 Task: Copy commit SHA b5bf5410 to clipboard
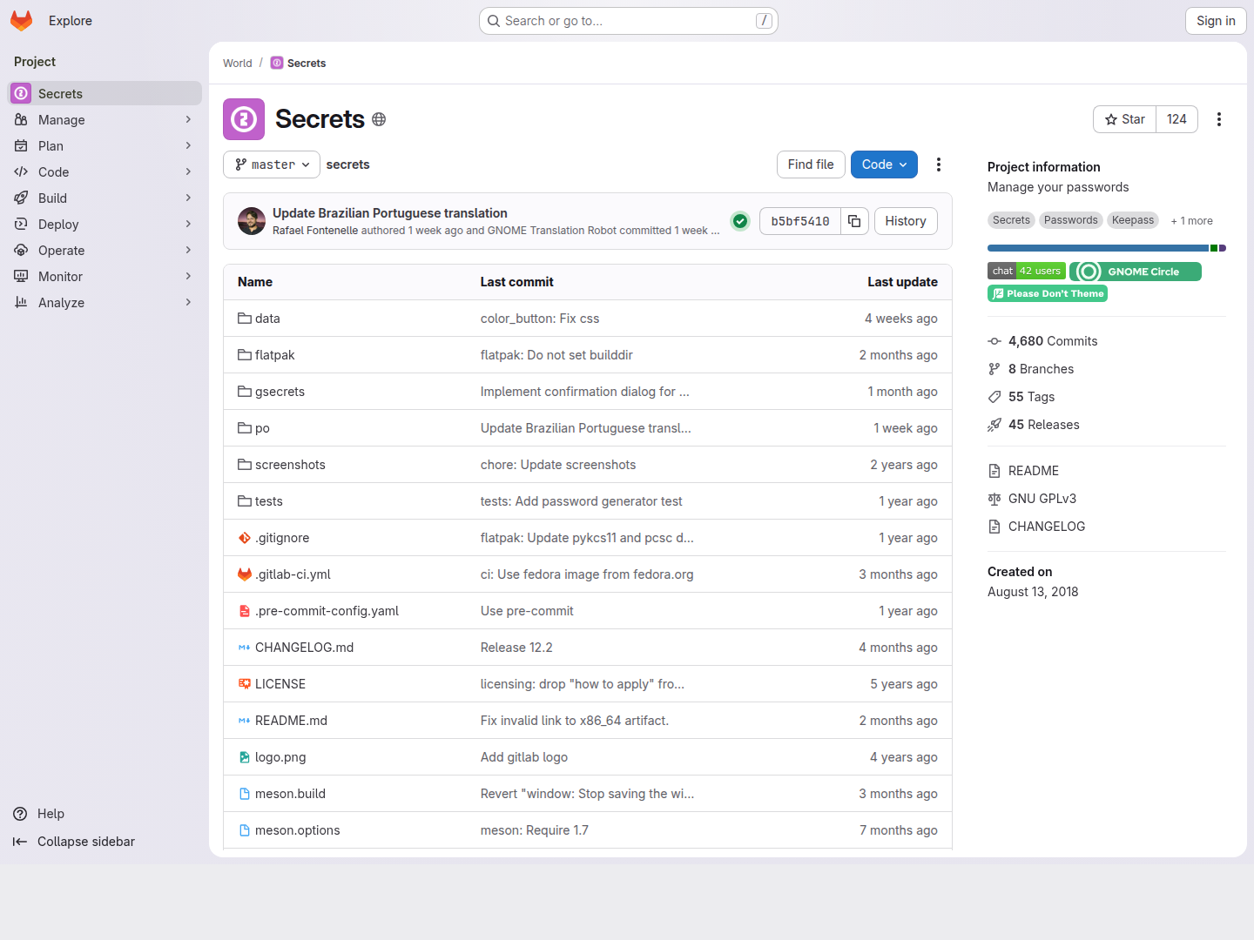coord(854,221)
